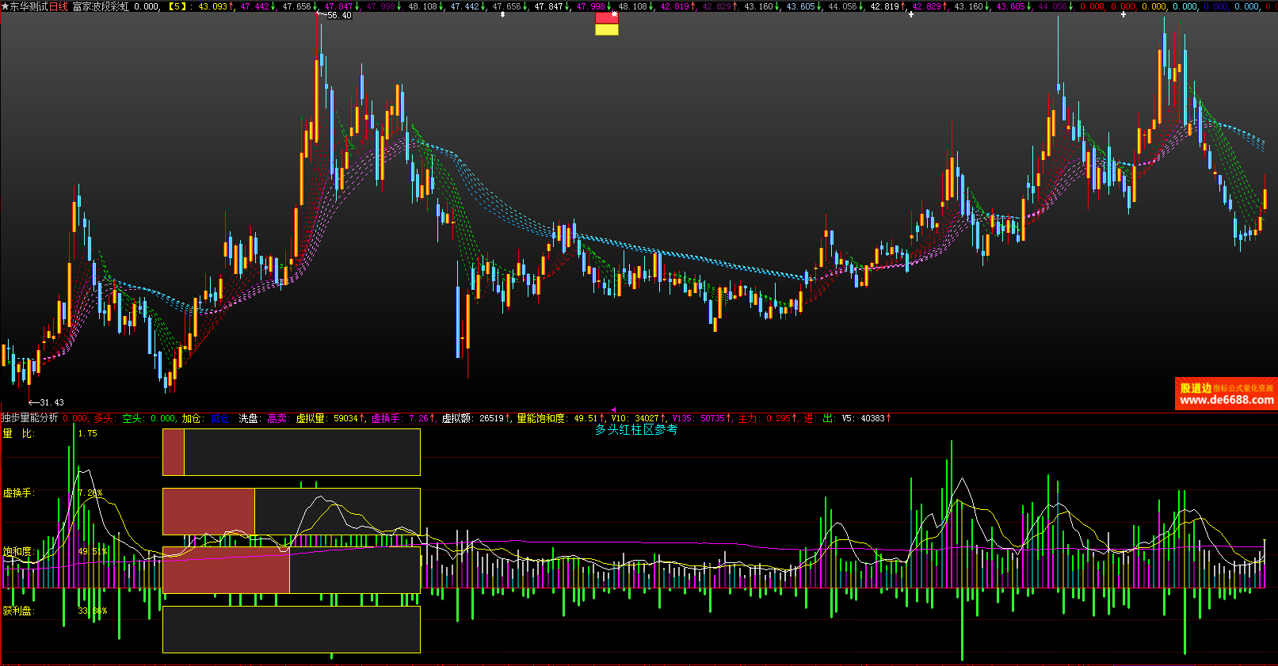Click the middle diamond marker above the chart
The height and width of the screenshot is (666, 1278).
pyautogui.click(x=911, y=14)
